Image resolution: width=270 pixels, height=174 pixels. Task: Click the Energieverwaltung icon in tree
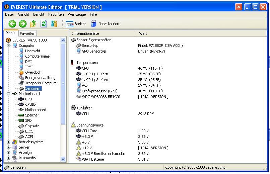21,78
